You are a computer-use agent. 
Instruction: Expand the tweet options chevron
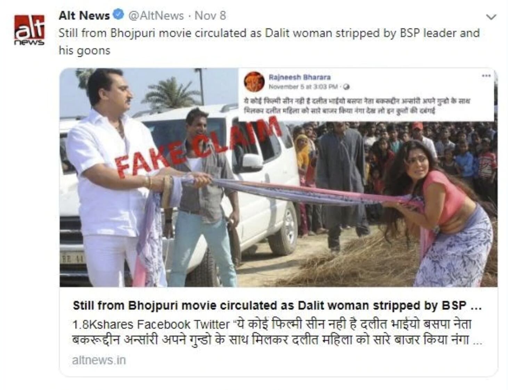491,17
